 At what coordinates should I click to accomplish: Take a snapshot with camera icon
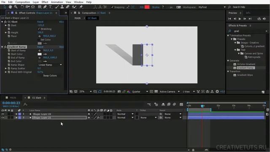click(x=119, y=92)
